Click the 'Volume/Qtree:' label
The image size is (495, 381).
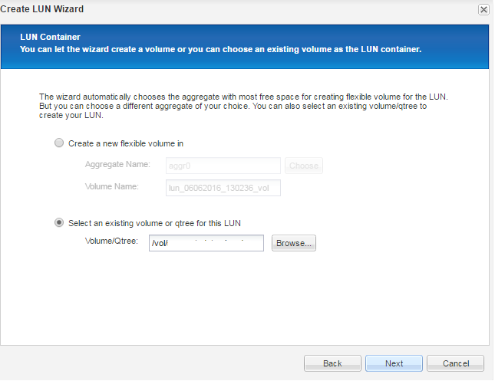(111, 242)
